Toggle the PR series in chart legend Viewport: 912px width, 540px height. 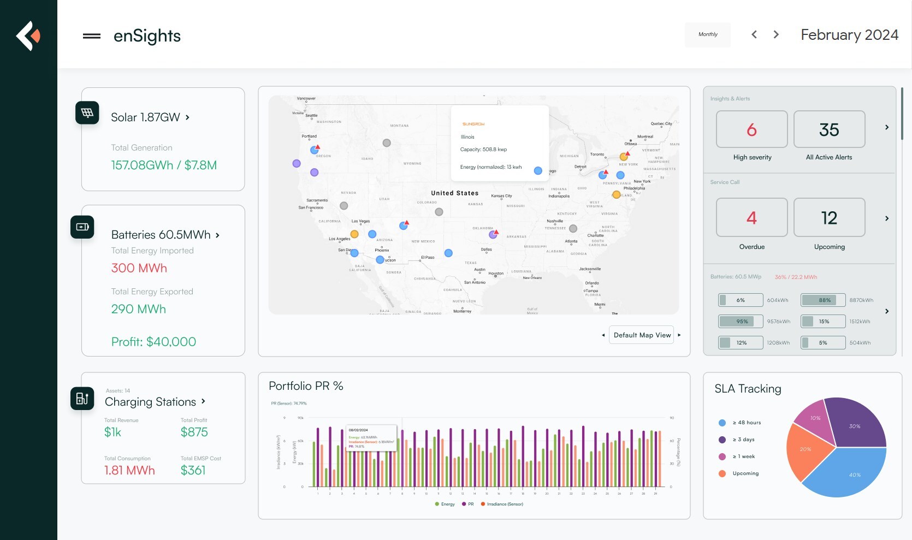pos(467,504)
